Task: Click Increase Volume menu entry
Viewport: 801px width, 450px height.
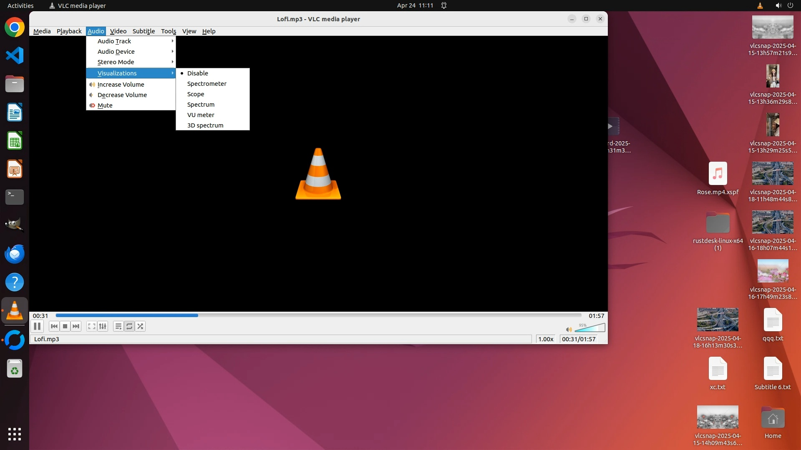Action: 121,85
